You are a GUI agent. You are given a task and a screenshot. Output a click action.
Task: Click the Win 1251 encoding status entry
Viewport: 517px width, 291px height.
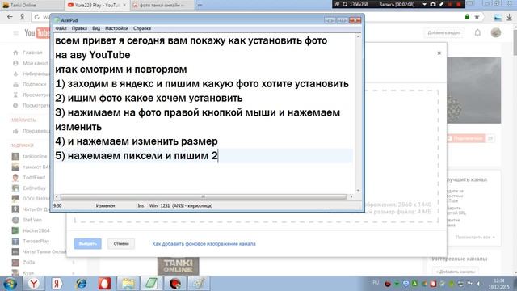181,205
